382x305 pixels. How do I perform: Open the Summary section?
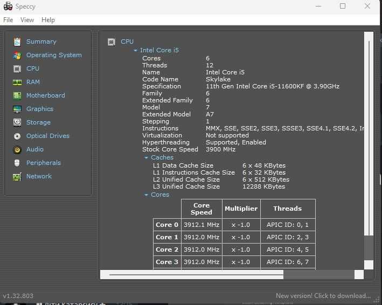coord(41,41)
